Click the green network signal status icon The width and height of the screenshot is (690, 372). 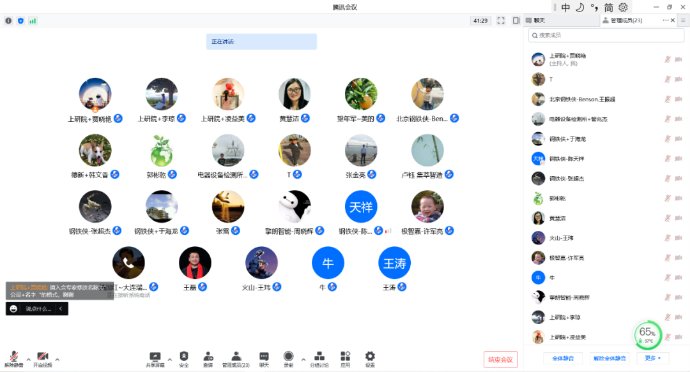pos(33,21)
